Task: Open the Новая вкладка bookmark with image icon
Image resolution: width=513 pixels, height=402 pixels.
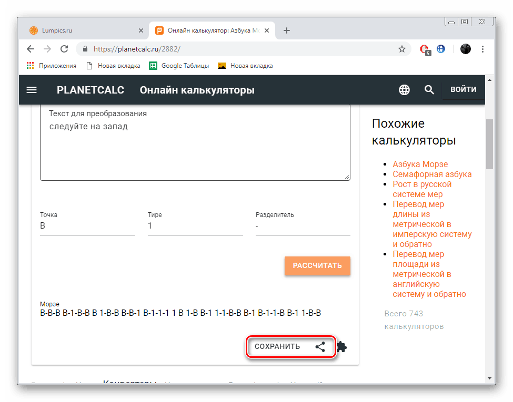Action: click(x=245, y=66)
